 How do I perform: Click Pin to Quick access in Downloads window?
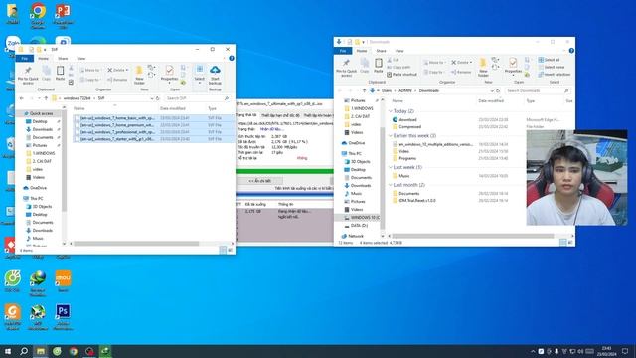pos(346,68)
